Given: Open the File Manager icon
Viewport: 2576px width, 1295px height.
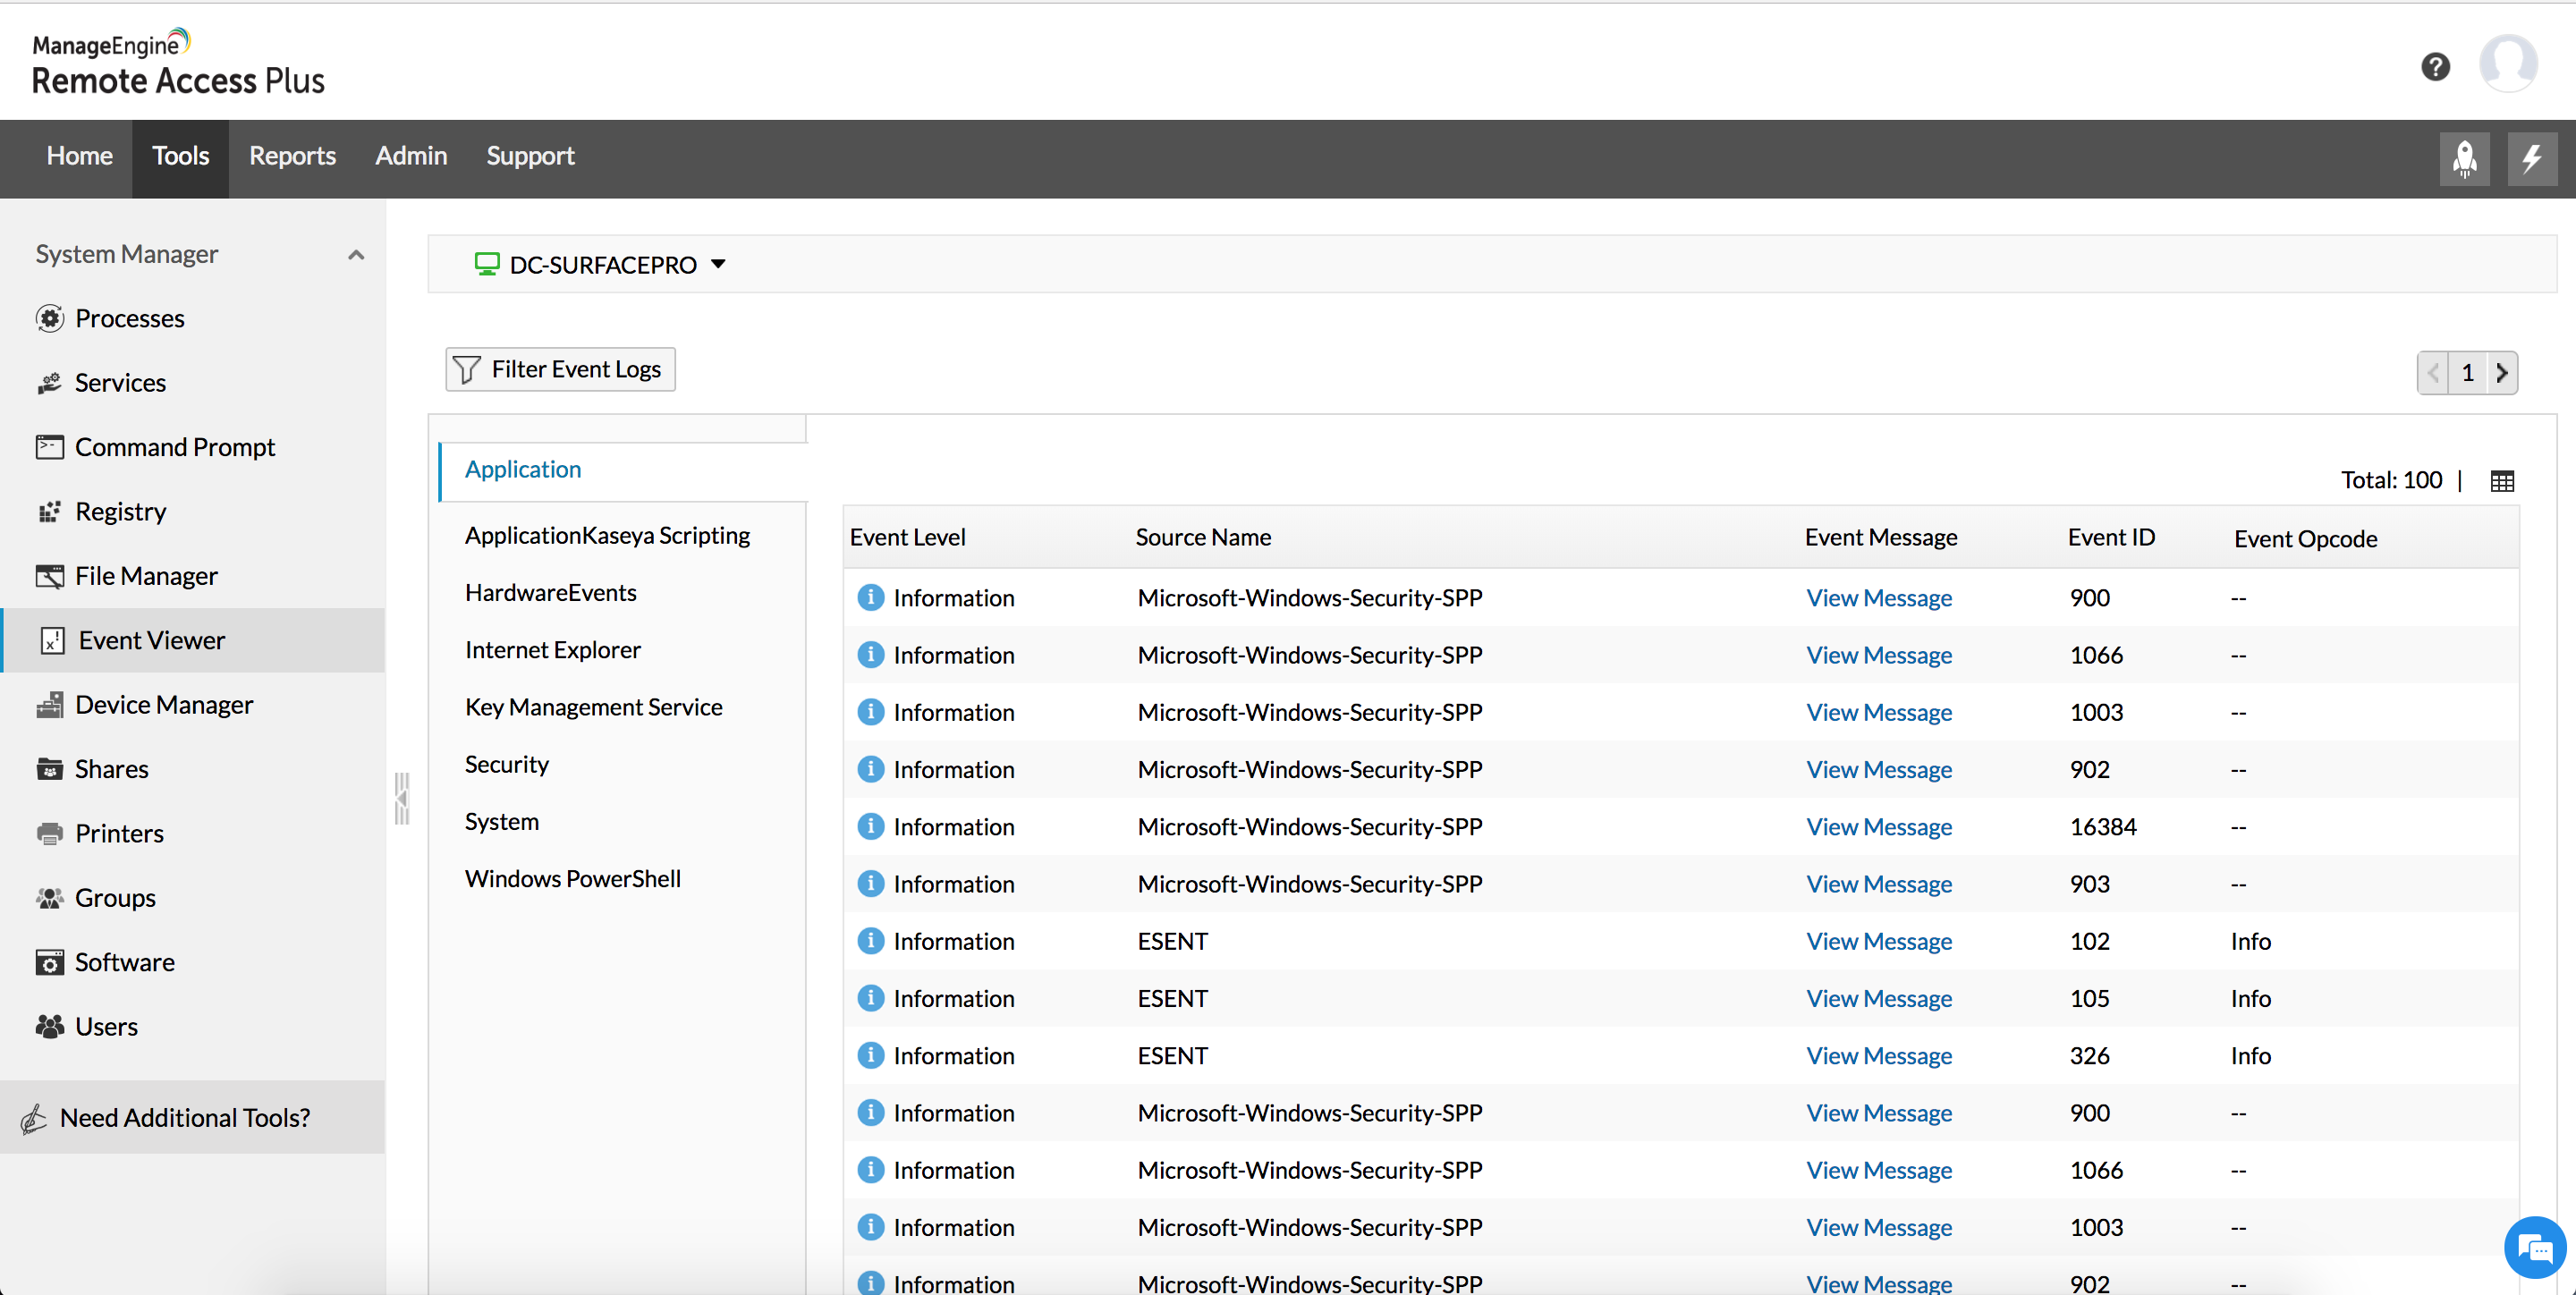Looking at the screenshot, I should [51, 575].
